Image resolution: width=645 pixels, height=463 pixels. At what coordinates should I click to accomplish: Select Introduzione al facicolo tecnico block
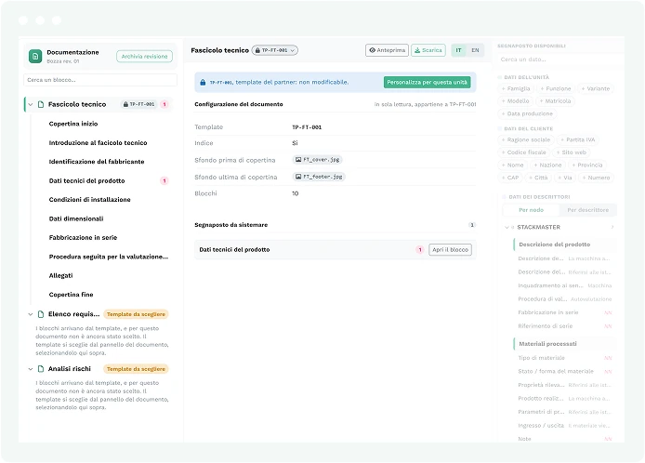coord(98,143)
